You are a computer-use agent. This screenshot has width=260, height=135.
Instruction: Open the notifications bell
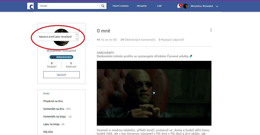tap(179, 6)
